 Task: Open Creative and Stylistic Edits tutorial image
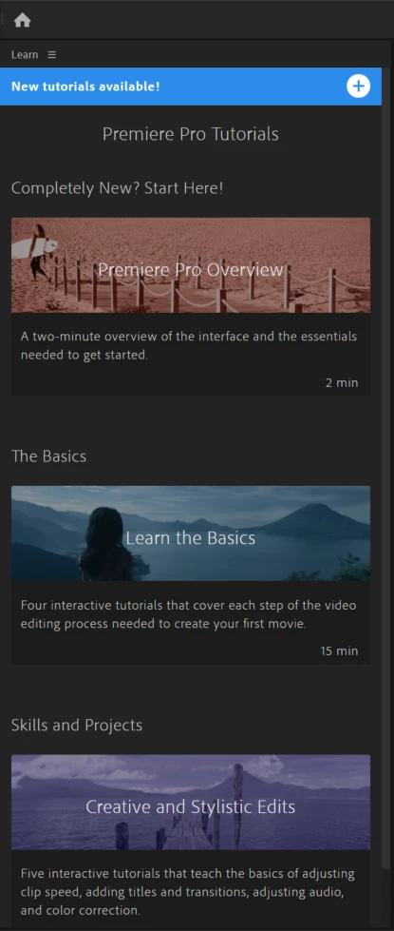tap(191, 803)
